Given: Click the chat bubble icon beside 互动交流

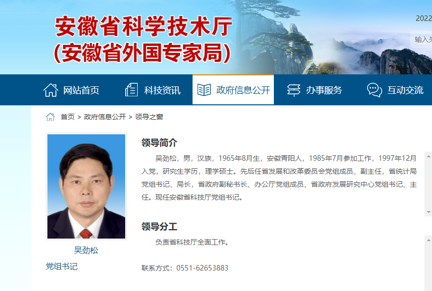Looking at the screenshot, I should pos(375,90).
